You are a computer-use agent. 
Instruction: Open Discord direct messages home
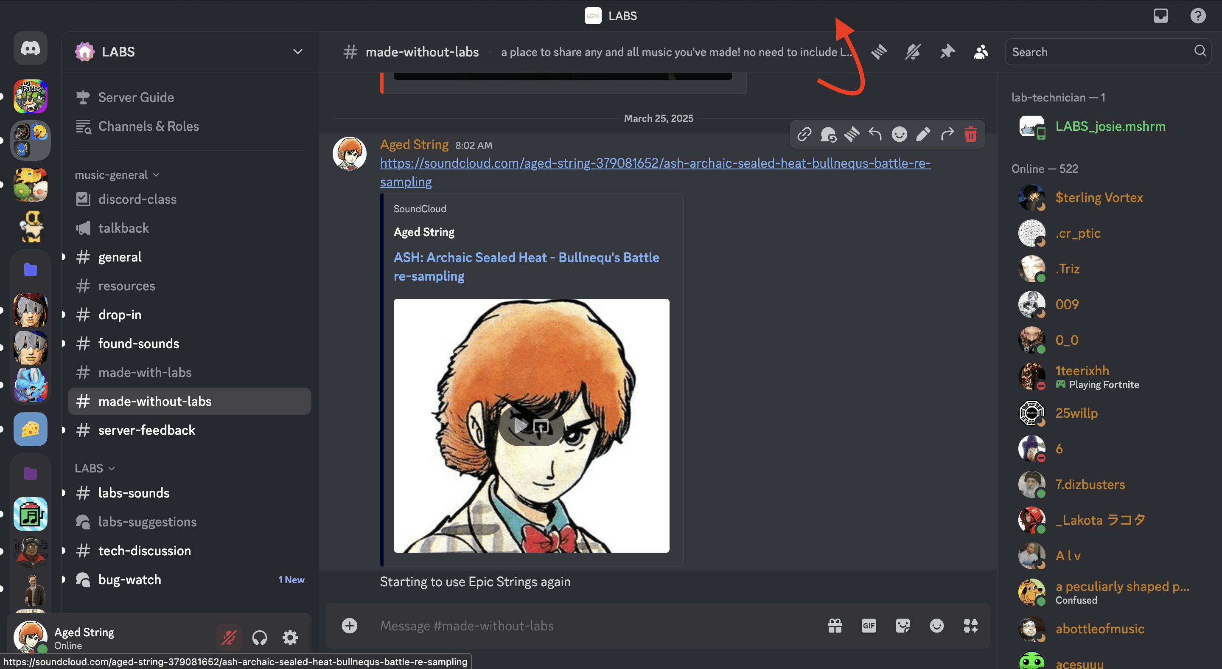tap(31, 48)
